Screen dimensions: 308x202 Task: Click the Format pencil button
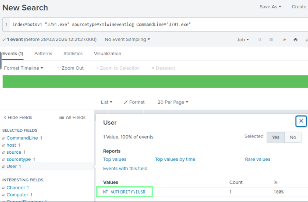point(134,102)
